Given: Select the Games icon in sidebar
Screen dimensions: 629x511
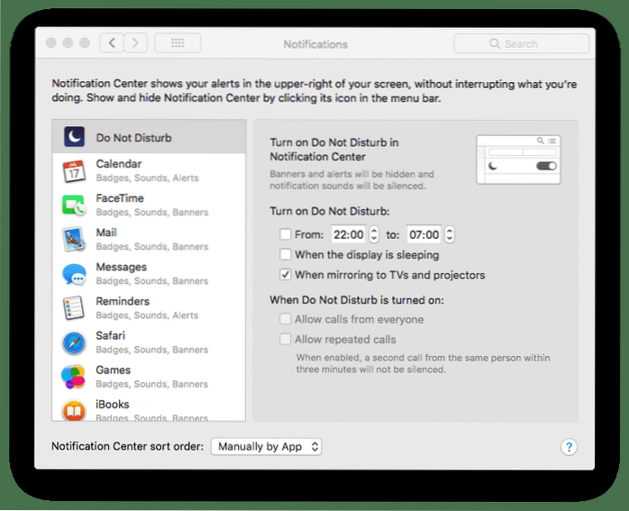Looking at the screenshot, I should click(74, 377).
